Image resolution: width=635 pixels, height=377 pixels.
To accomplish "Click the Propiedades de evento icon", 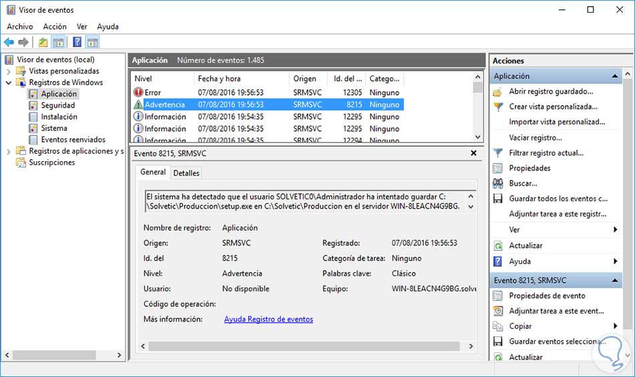I will tap(498, 296).
